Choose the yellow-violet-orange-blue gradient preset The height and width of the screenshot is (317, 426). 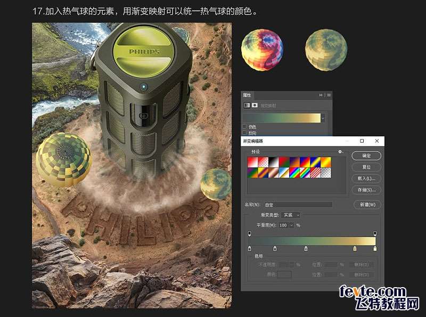coord(263,173)
